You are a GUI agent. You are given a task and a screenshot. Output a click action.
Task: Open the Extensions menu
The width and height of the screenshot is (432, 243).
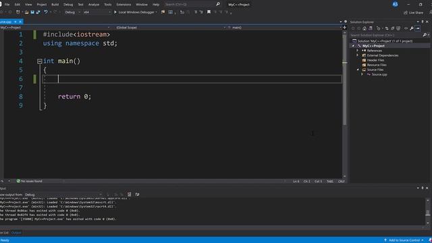click(124, 5)
